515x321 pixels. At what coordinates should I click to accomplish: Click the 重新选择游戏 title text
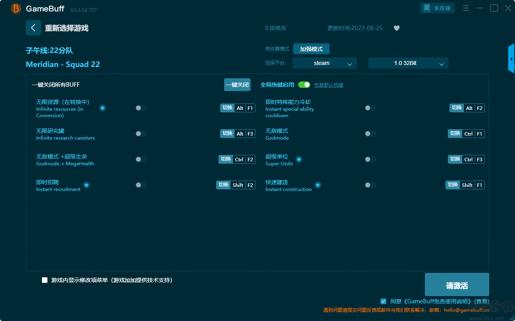66,28
